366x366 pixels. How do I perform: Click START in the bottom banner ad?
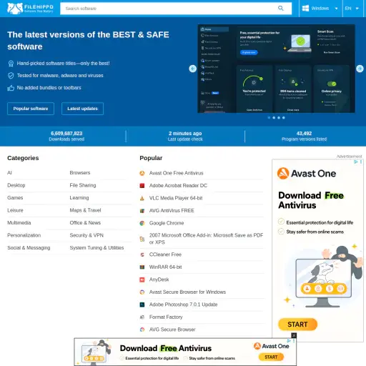coord(271,357)
